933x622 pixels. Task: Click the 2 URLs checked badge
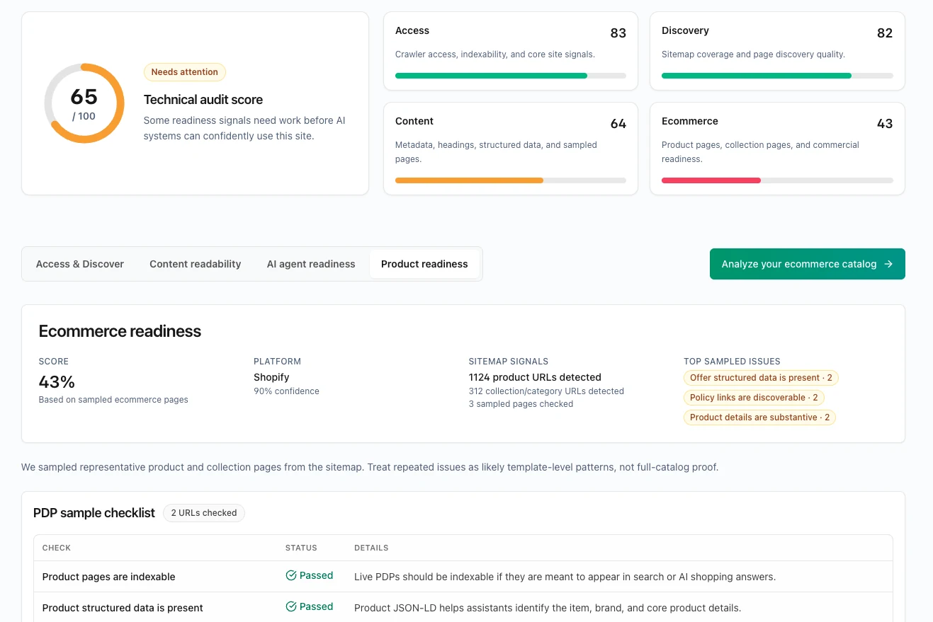click(x=204, y=513)
